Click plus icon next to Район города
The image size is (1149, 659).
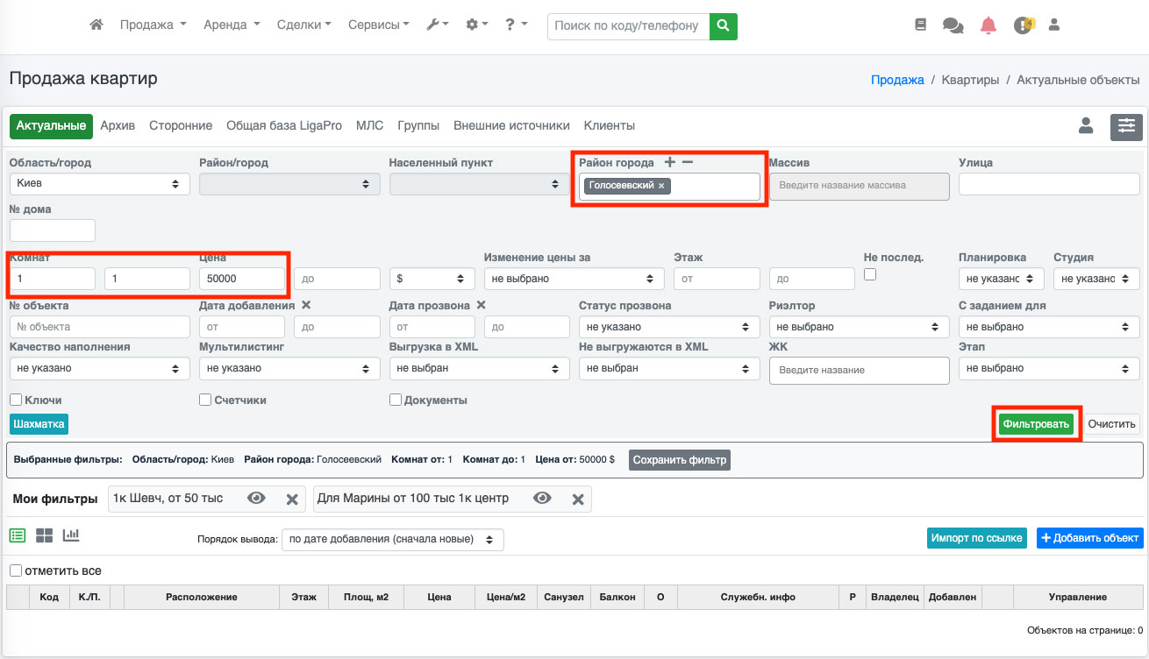(670, 162)
